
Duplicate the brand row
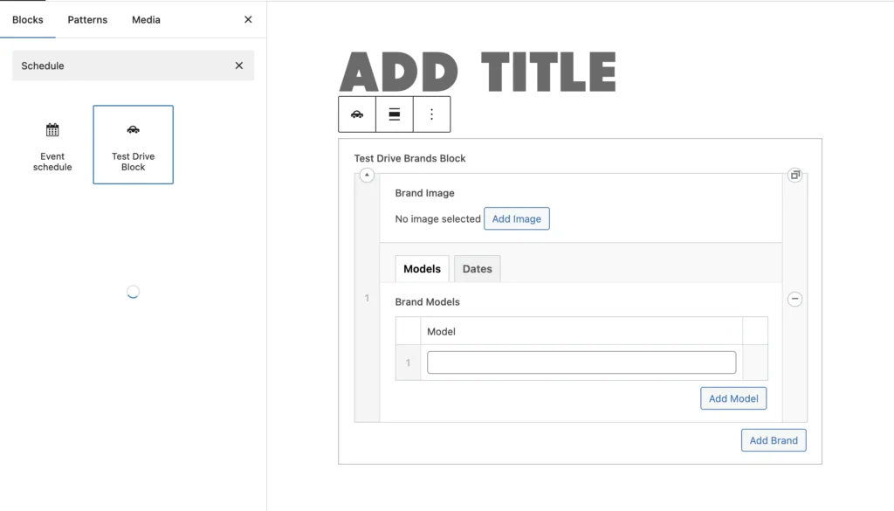[x=794, y=176]
